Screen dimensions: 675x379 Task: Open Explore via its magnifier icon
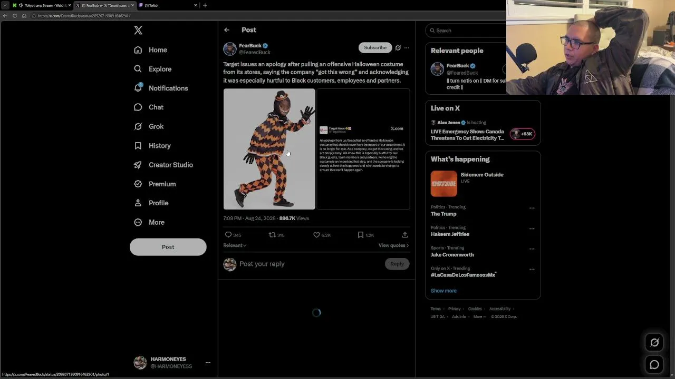click(138, 69)
